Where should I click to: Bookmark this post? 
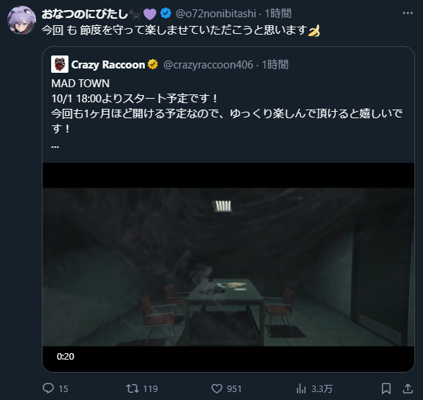pyautogui.click(x=386, y=388)
